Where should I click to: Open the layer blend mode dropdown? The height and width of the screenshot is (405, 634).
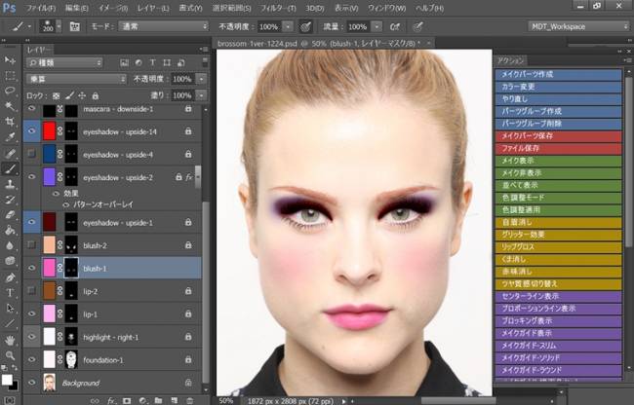point(76,79)
